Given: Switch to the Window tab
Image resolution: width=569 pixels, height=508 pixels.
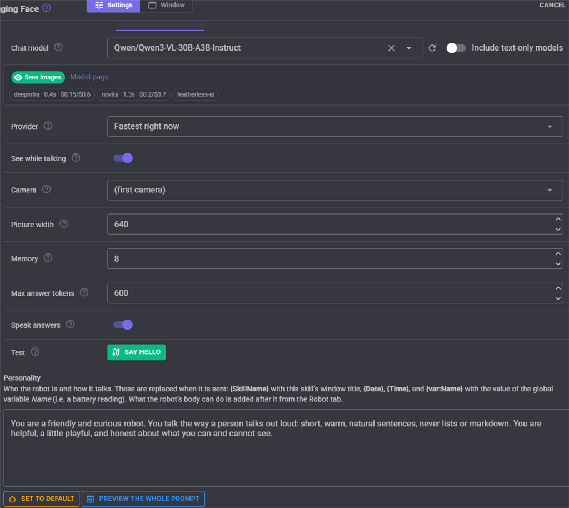Looking at the screenshot, I should [x=167, y=5].
